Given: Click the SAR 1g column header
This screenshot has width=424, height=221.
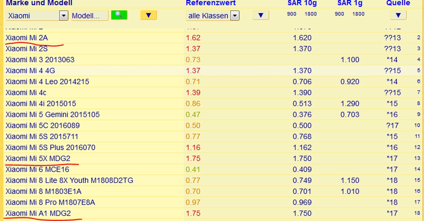Looking at the screenshot, I should [x=349, y=3].
